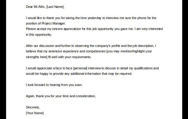
Task: Click the greeting line 'Dear Mr./Mrs.'
Action: click(x=36, y=7)
